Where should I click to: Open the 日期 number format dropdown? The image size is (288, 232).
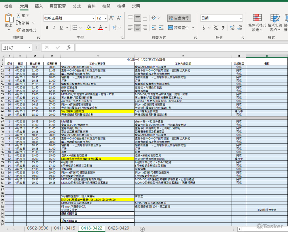241,18
